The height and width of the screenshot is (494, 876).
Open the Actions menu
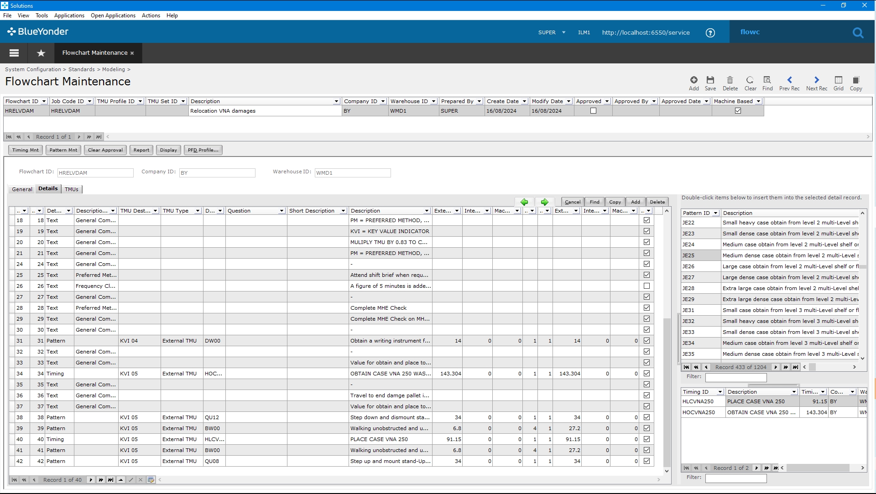coord(151,16)
